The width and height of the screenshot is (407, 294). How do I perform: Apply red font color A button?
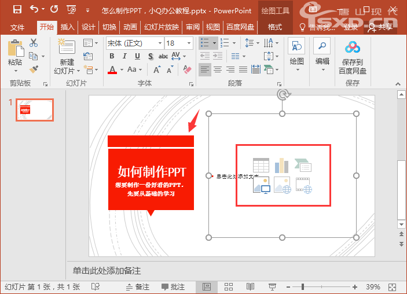tap(112, 69)
